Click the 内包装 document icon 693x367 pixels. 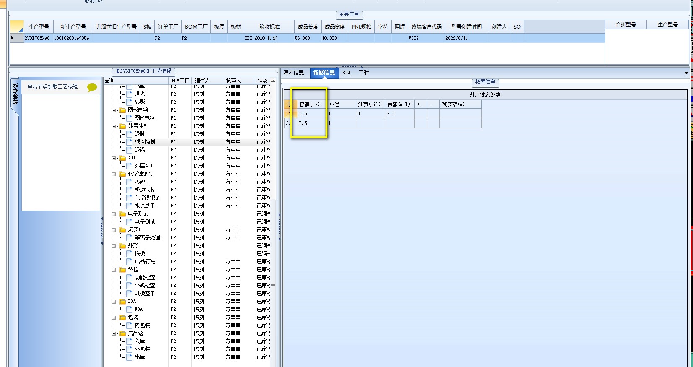click(130, 325)
